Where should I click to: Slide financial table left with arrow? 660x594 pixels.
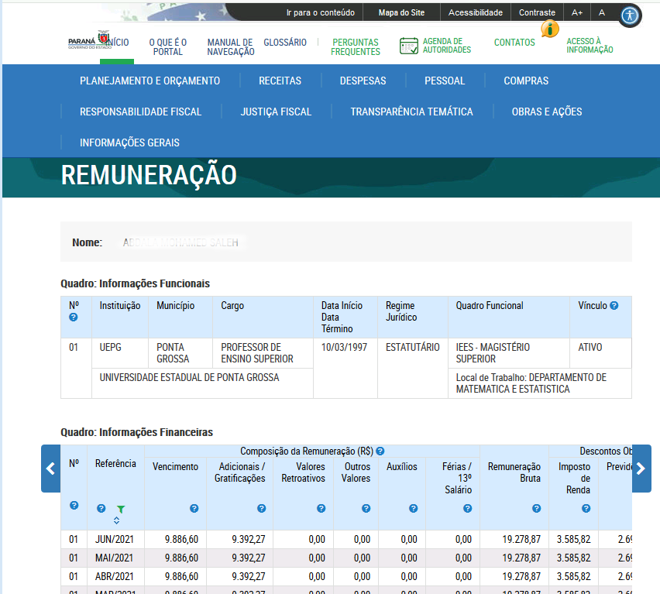coord(51,469)
